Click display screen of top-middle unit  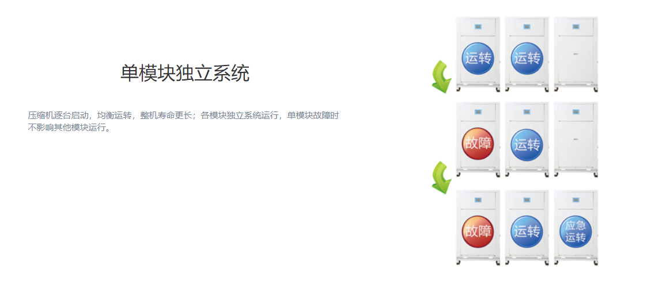(527, 27)
